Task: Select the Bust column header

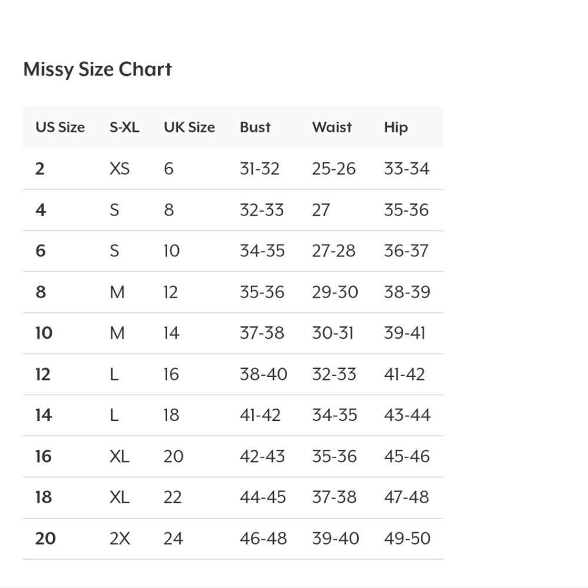Action: [255, 128]
